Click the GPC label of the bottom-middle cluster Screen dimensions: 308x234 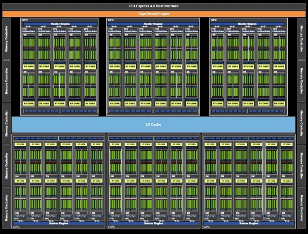click(x=111, y=227)
